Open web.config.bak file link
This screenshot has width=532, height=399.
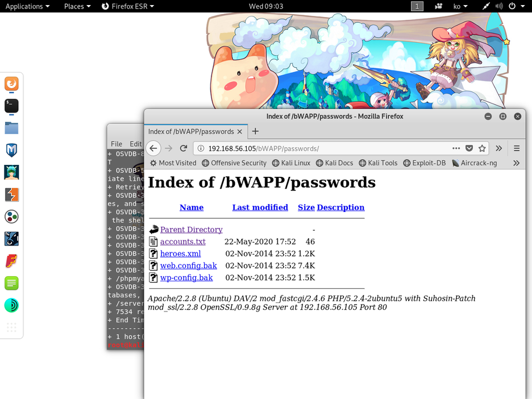tap(189, 265)
